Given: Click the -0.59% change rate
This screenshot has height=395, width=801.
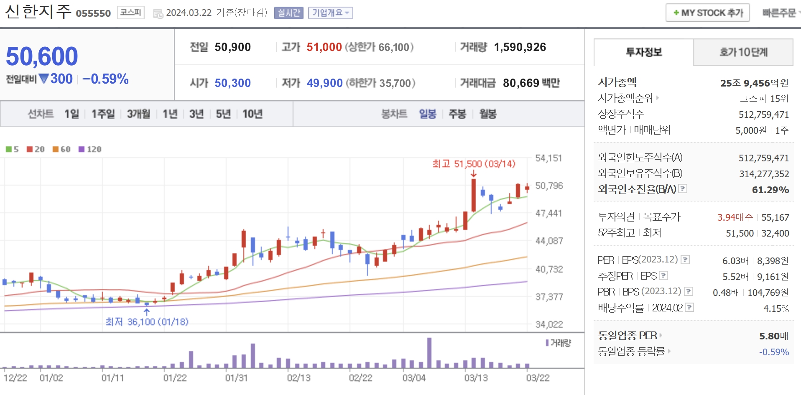Looking at the screenshot, I should tap(106, 79).
